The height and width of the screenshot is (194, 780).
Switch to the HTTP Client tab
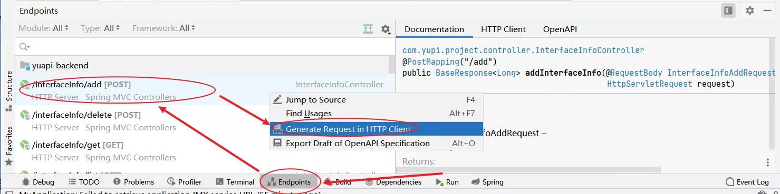(503, 29)
